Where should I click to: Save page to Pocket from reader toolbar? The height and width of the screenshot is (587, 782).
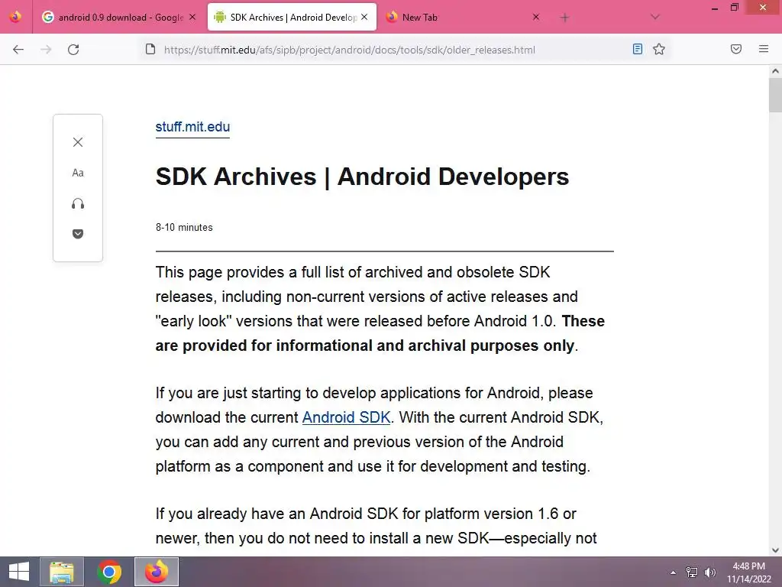click(x=78, y=234)
